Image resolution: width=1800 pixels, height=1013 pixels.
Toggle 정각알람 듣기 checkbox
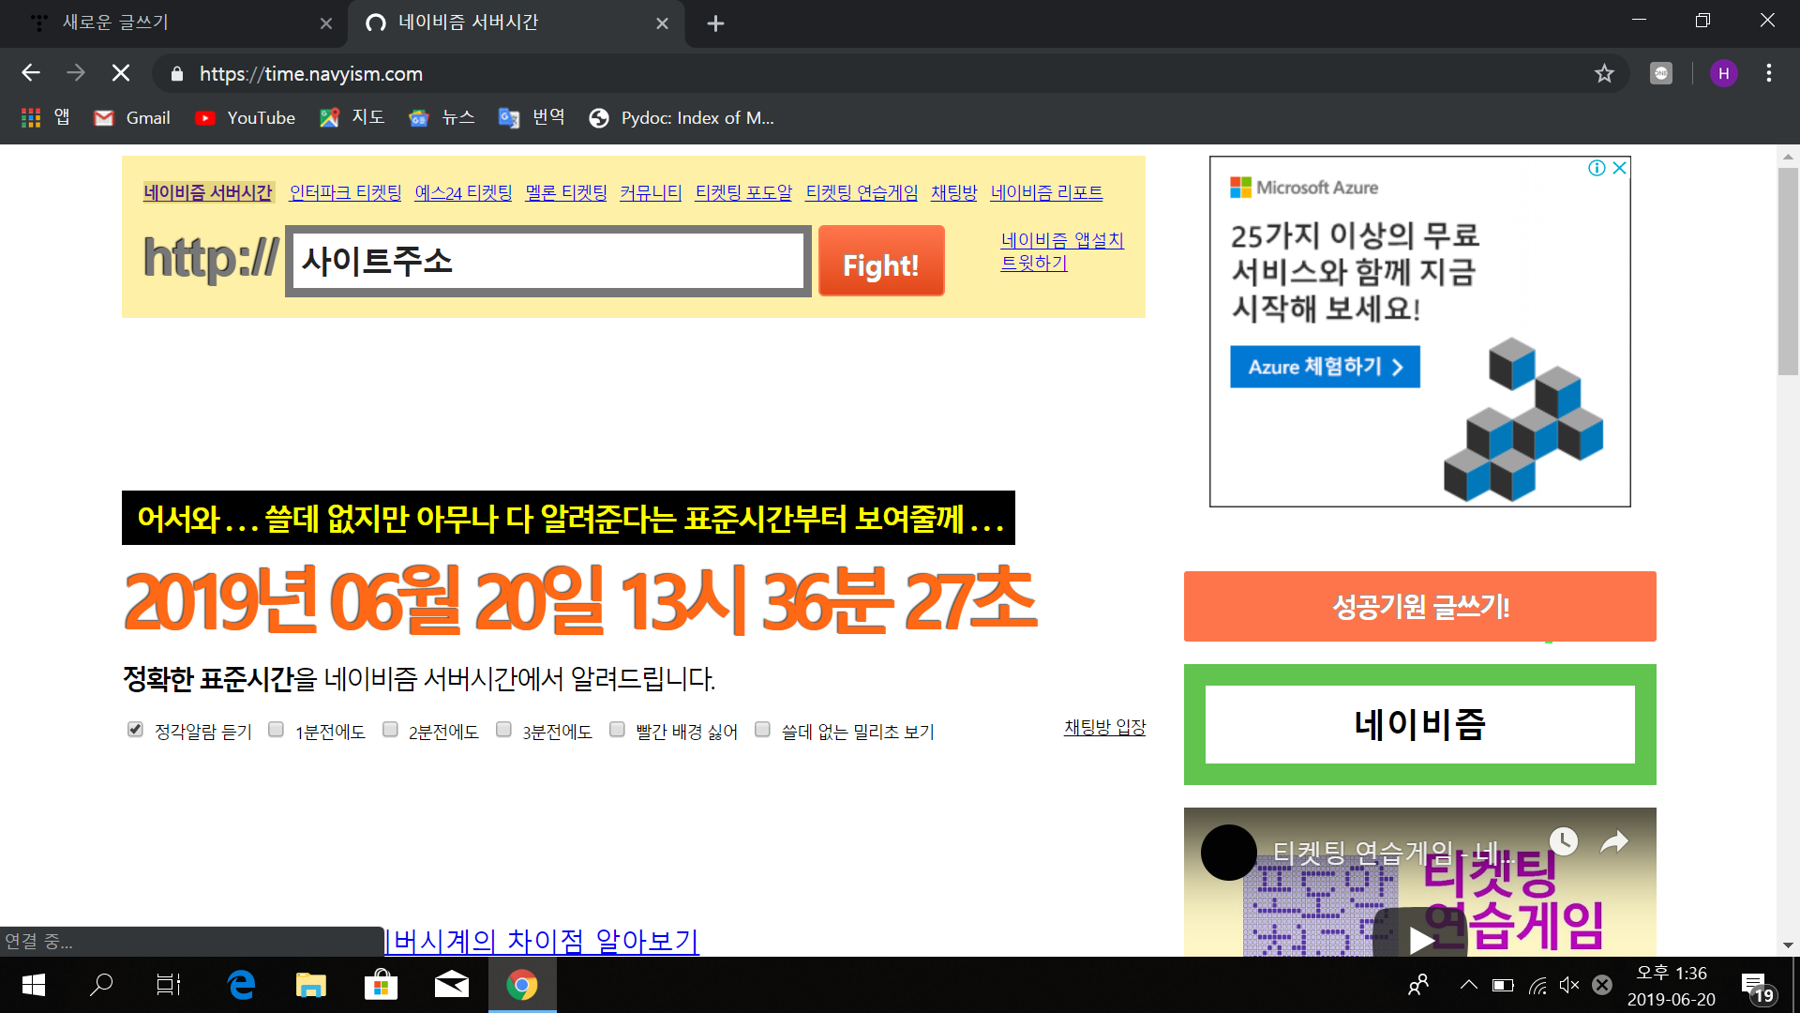(x=135, y=730)
